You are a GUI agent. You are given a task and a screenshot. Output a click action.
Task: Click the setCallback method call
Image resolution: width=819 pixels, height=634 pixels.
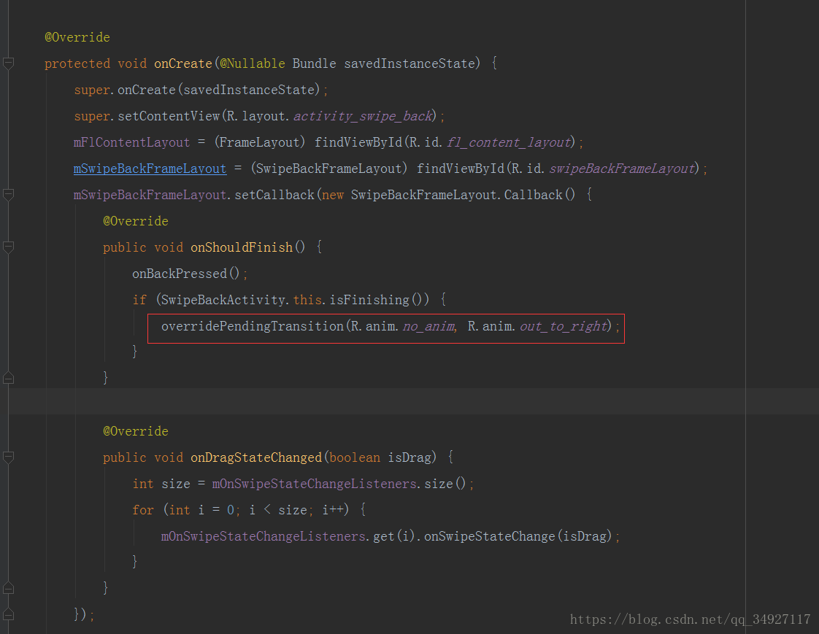tap(274, 195)
